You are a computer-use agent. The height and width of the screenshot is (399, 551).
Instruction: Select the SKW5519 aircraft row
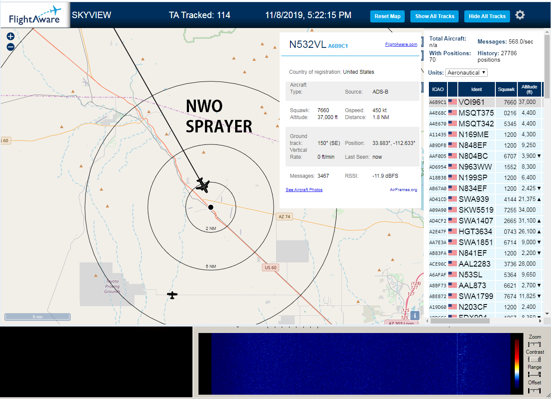(485, 210)
